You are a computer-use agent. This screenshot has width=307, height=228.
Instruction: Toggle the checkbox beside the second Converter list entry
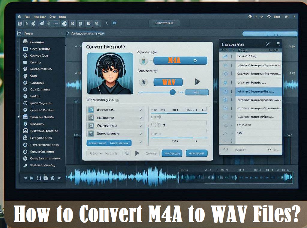[x=226, y=64]
